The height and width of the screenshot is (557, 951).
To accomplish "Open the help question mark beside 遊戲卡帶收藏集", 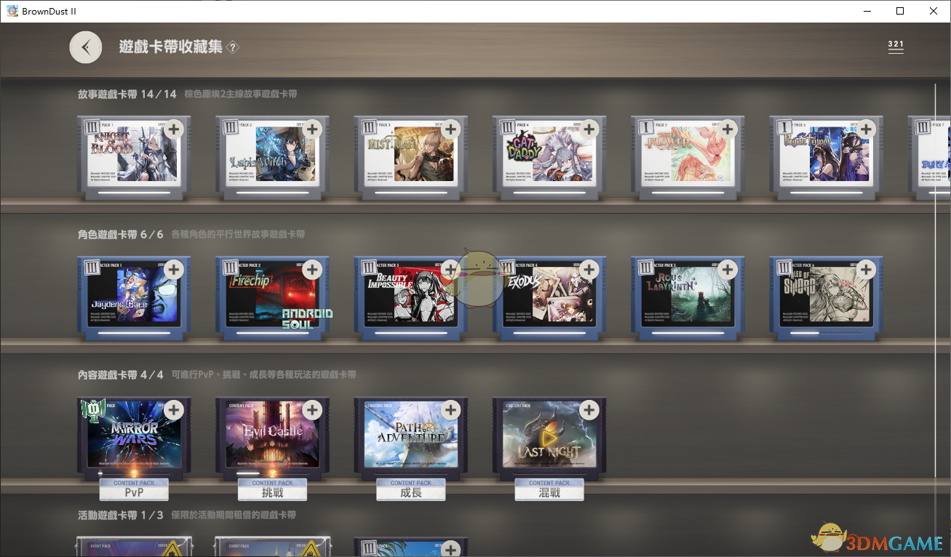I will point(233,48).
